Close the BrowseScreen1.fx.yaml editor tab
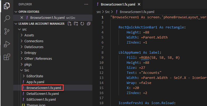Image resolution: width=207 pixels, height=106 pixels. point(139,4)
